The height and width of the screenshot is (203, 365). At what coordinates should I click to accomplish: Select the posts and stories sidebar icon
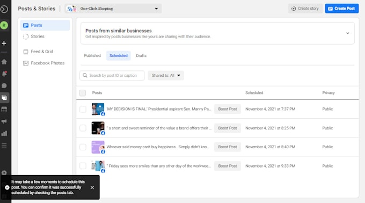(4, 98)
